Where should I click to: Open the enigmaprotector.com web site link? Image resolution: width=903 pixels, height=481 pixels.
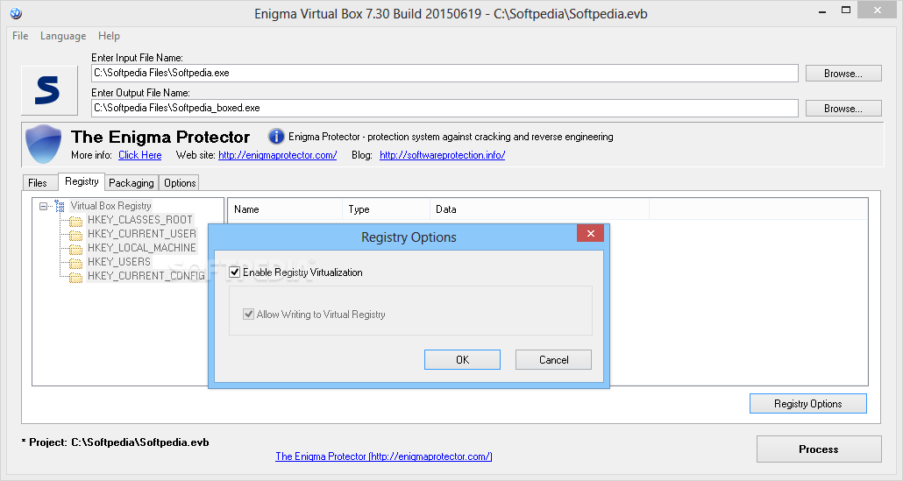coord(278,155)
